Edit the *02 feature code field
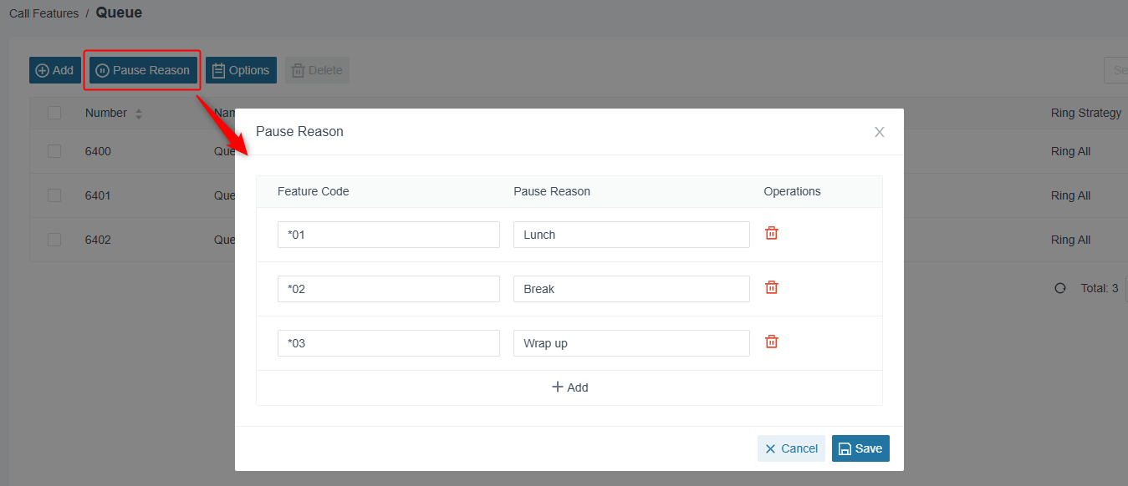 coord(389,289)
